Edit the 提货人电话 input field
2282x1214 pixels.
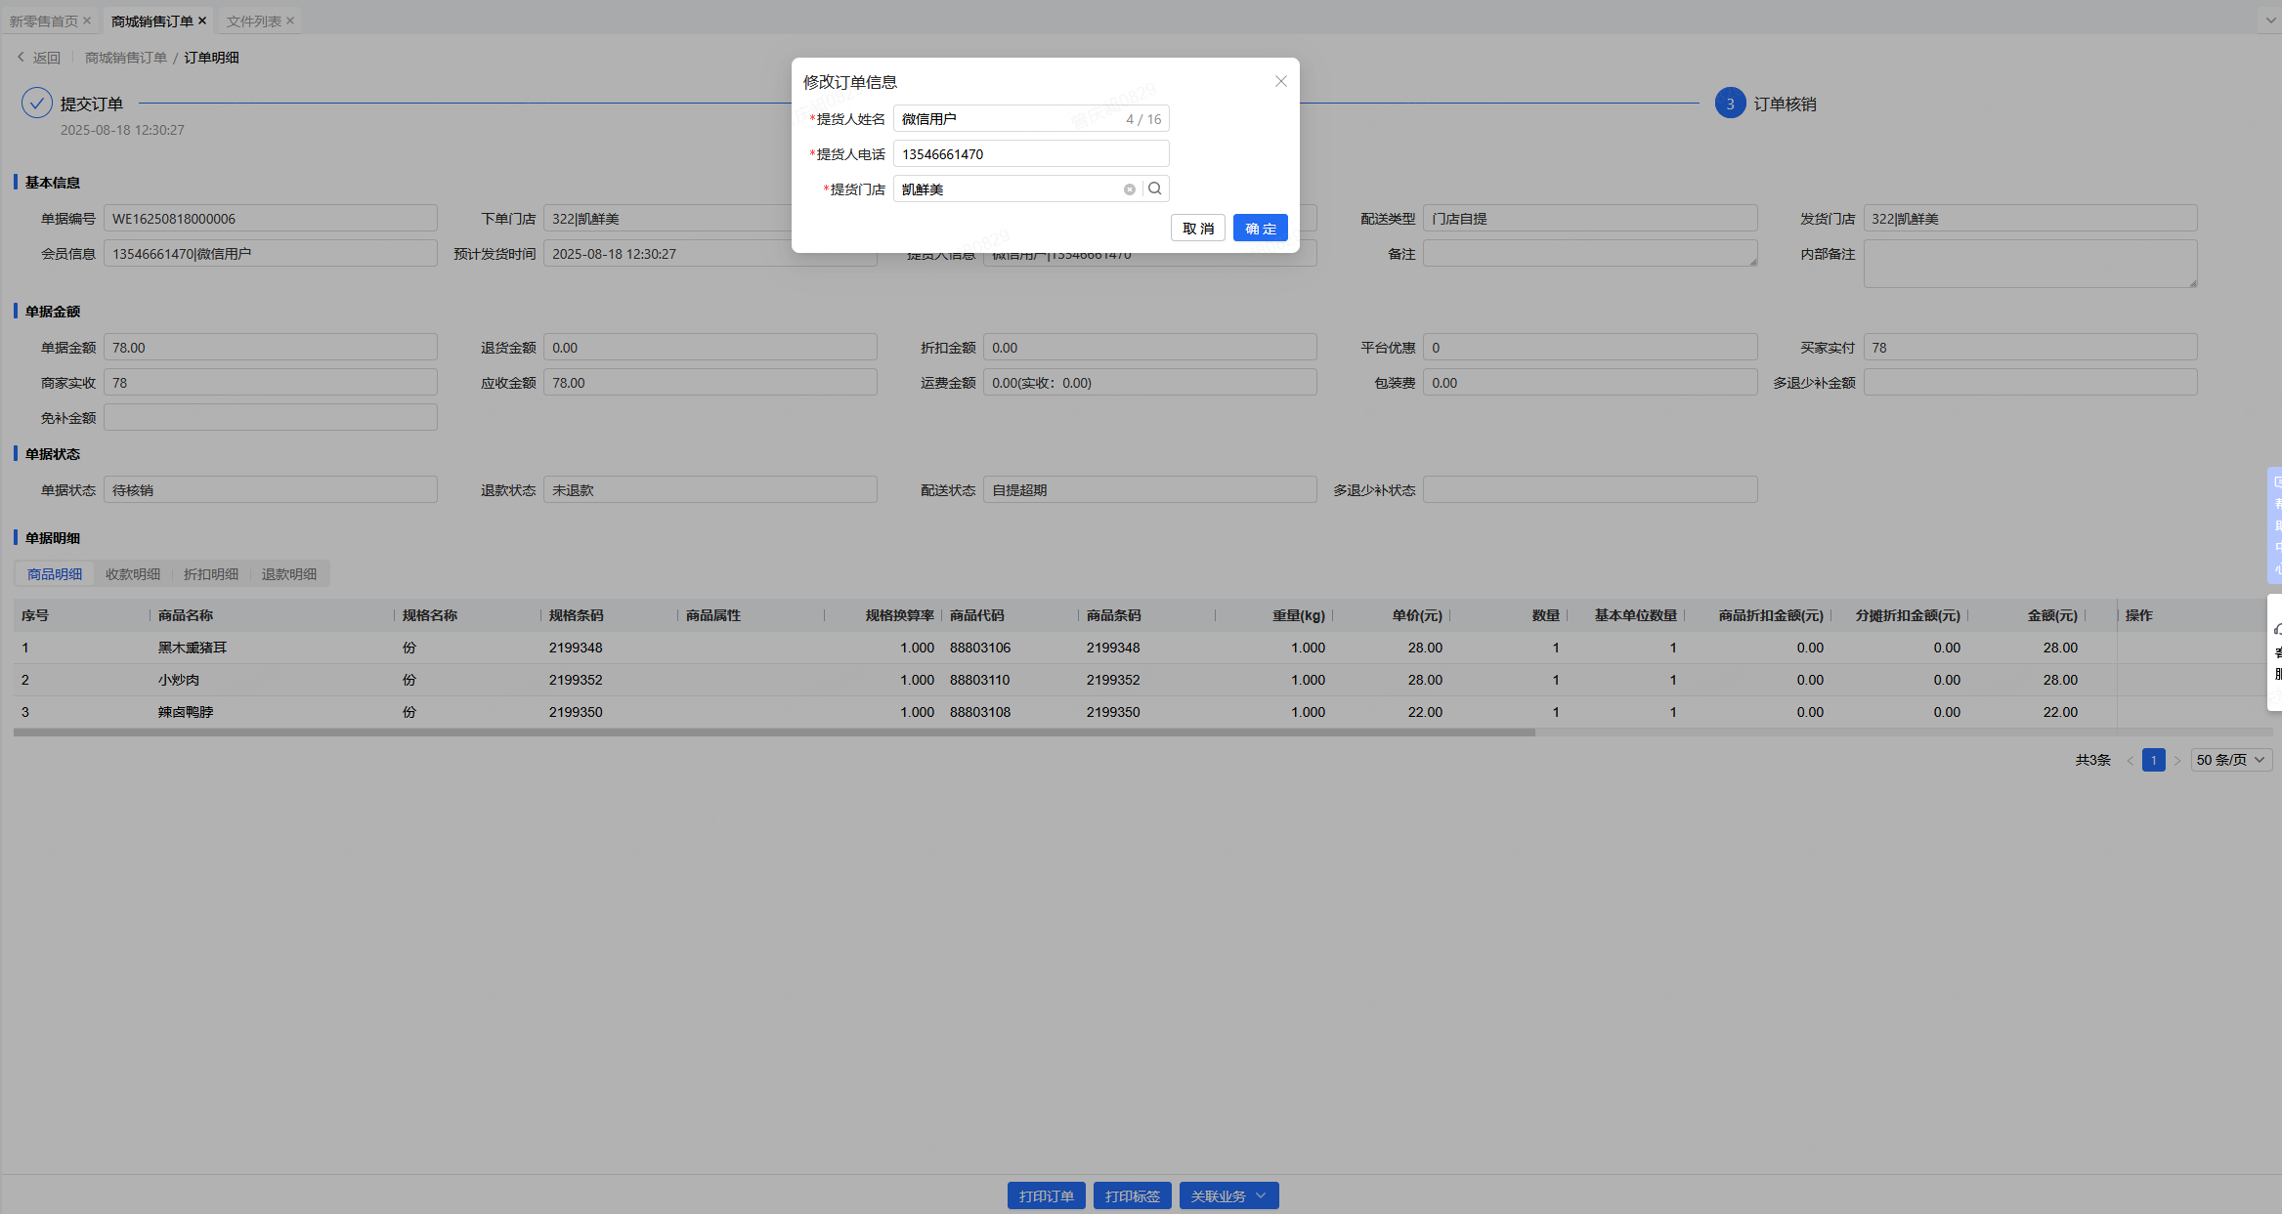click(1031, 154)
